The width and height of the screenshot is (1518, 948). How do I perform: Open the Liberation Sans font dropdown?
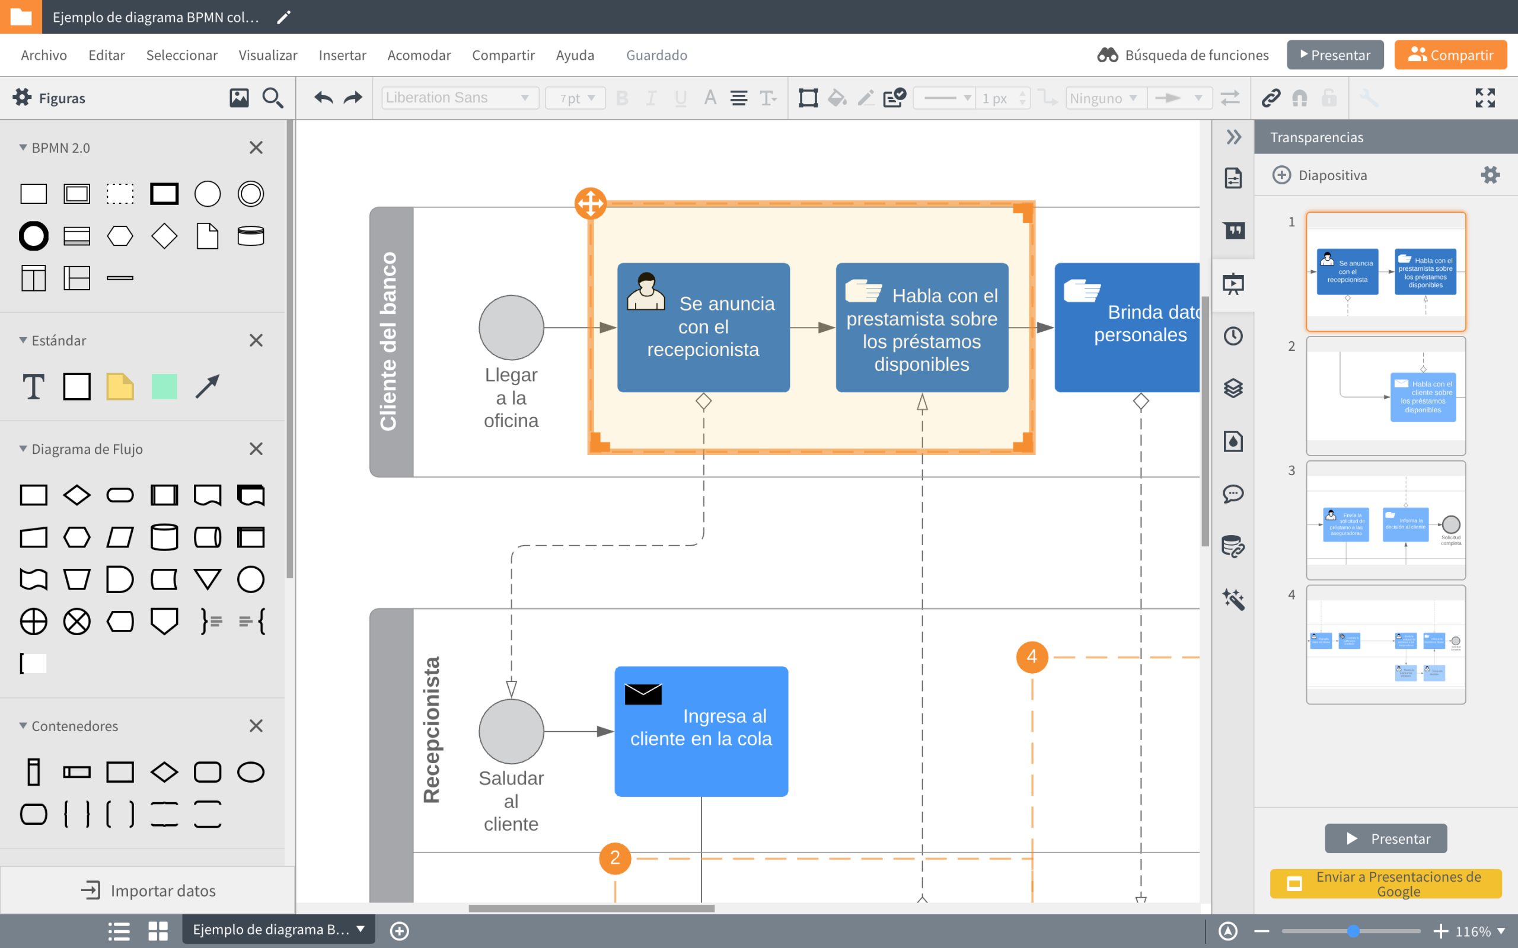pyautogui.click(x=460, y=98)
